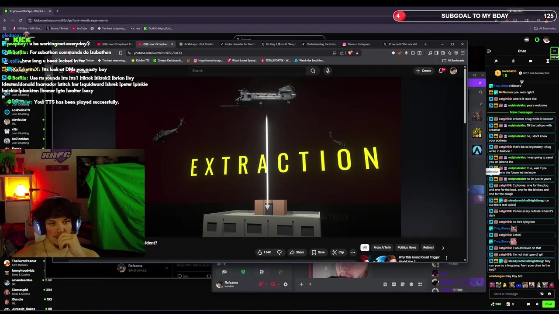Collapse the Kick chat panel

(x=489, y=51)
